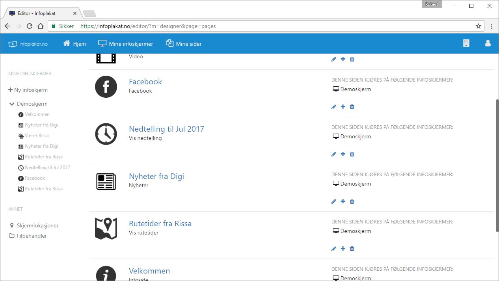
Task: Click the newspaper icon for Nyheter fra Digi
Action: click(106, 181)
